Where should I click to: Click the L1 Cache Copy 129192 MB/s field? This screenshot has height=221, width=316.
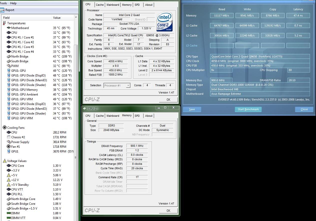coord(273,25)
